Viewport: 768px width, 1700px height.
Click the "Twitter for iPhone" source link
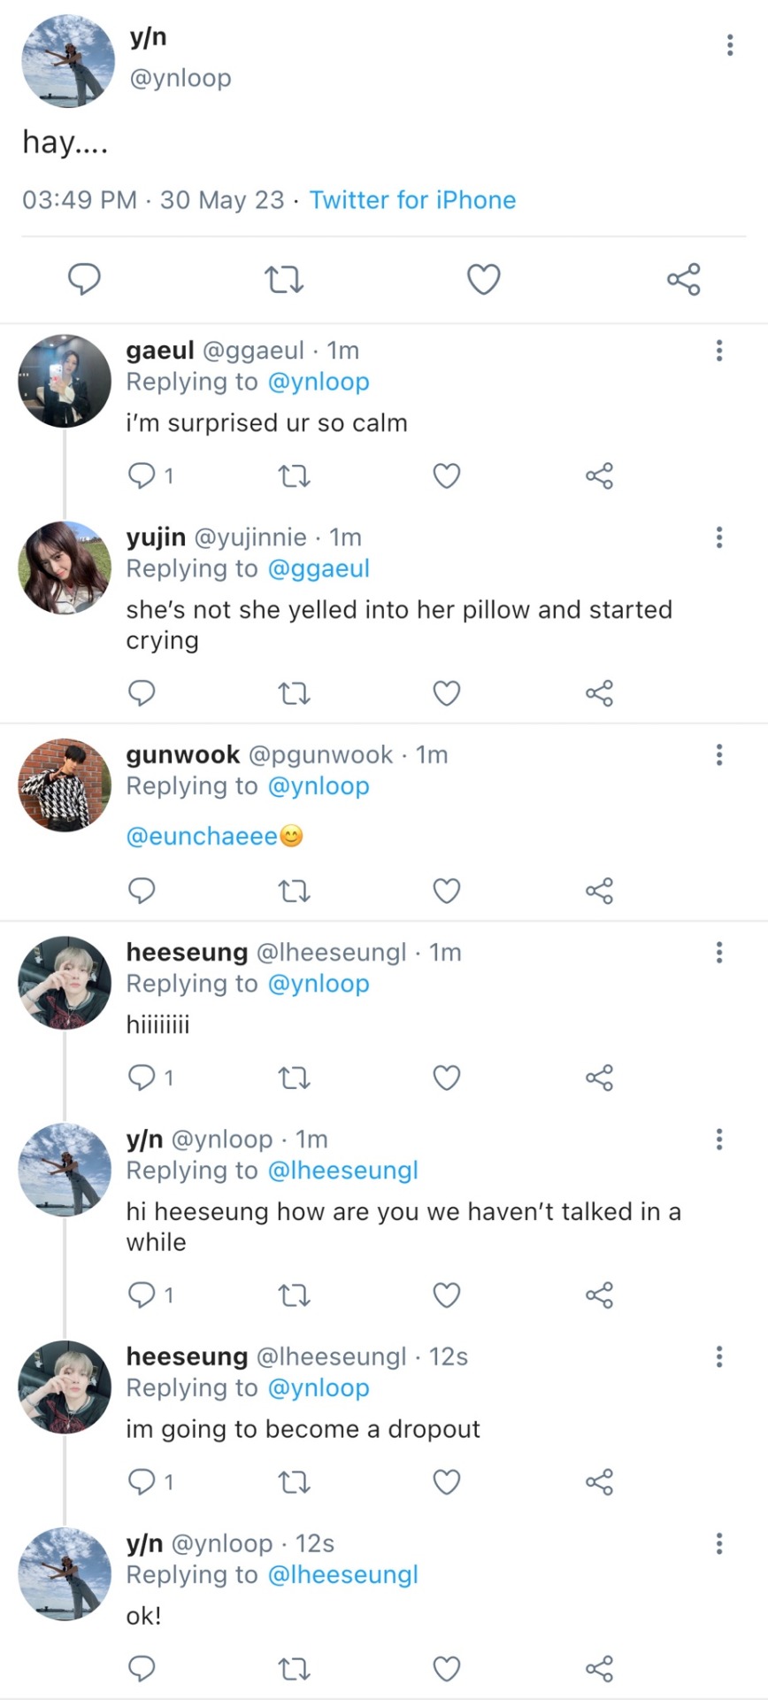click(x=412, y=200)
